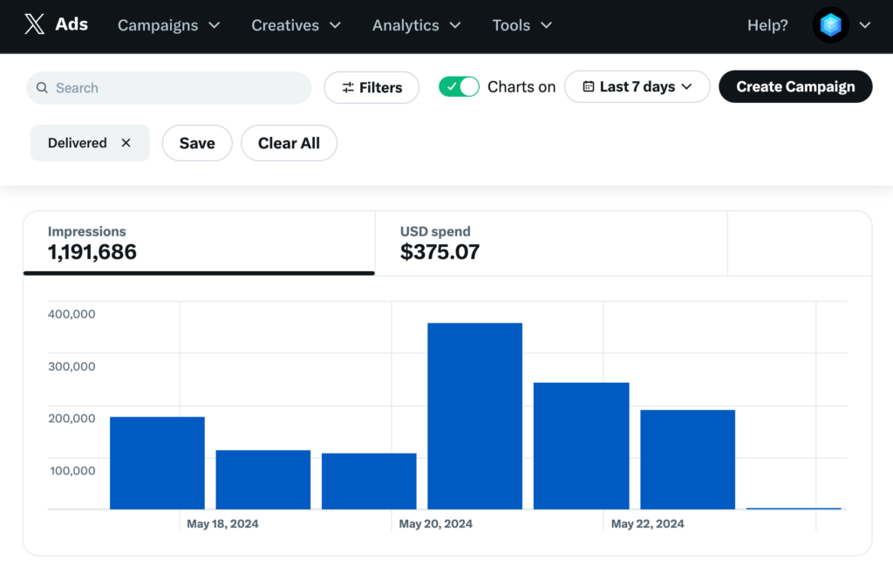Viewport: 893px width, 573px height.
Task: Click the X logo icon
Action: (34, 25)
